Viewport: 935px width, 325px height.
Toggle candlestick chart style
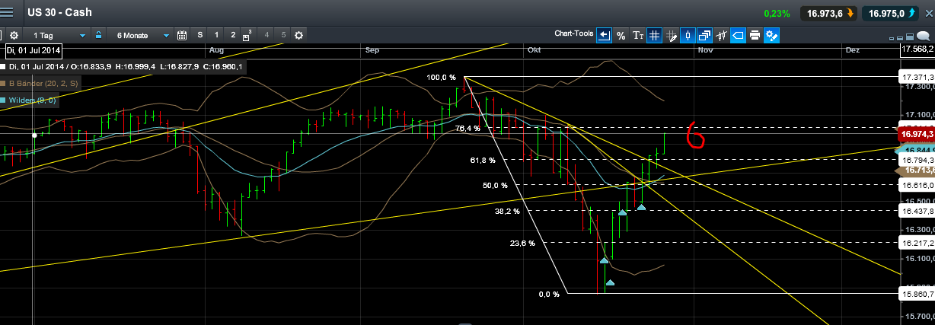pos(688,35)
